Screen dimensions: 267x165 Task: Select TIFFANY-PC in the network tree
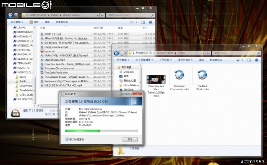pyautogui.click(x=22, y=64)
